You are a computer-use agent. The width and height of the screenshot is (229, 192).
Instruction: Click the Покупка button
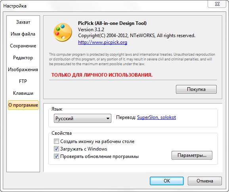(196, 89)
